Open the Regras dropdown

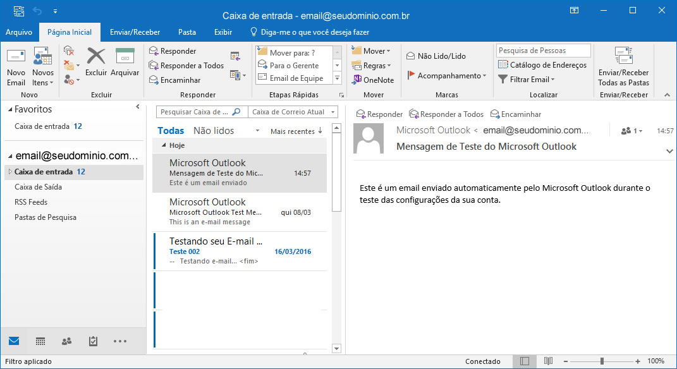[x=371, y=66]
